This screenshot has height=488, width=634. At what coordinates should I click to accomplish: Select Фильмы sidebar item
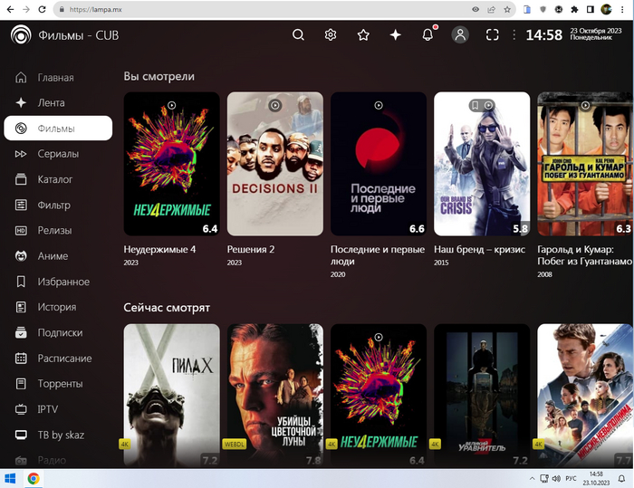[58, 129]
